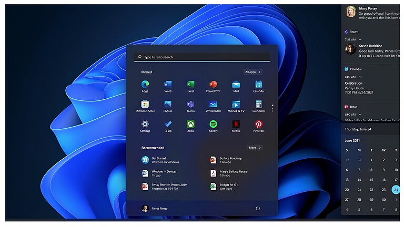Click the More button in Recommended

coord(255,148)
